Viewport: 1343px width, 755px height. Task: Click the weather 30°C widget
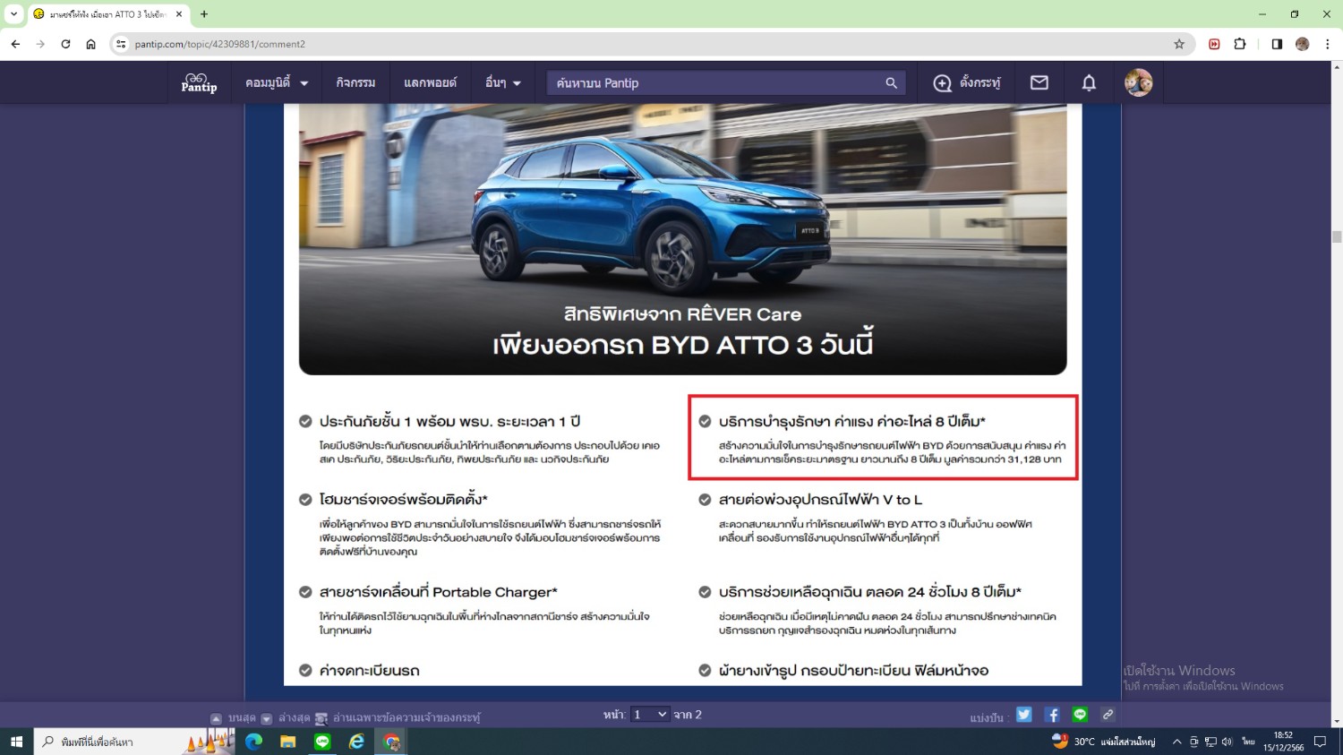1103,742
